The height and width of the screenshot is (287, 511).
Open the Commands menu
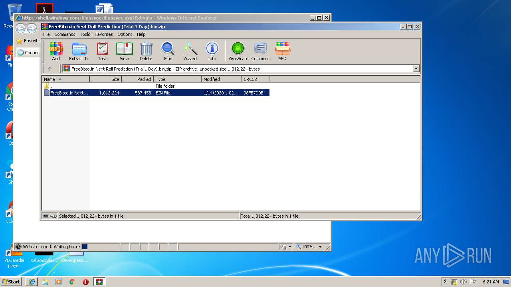[65, 34]
